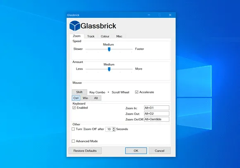Screen dimensions: 240x168
Task: Click the 'Less' label by Amount slider
Action: (x=79, y=69)
